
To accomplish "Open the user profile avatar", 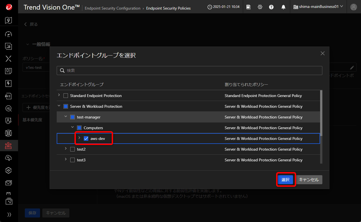I will point(354,7).
